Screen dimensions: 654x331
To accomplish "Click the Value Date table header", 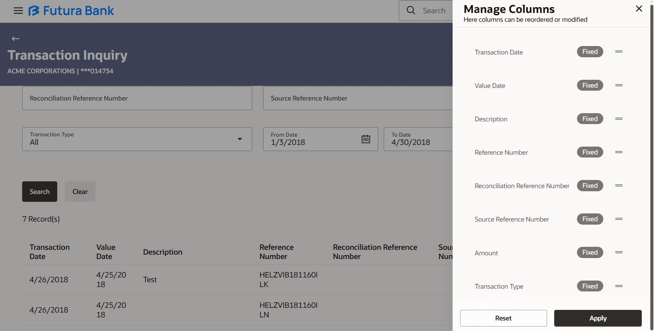I will [x=106, y=252].
